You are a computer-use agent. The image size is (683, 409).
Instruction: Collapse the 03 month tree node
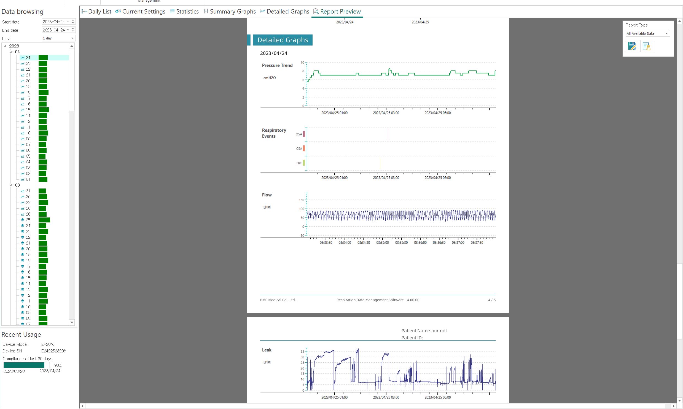tap(11, 185)
